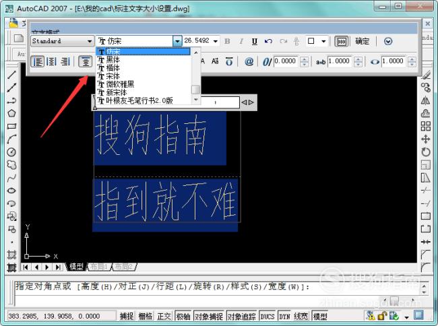438x326 pixels.
Task: Switch to the 布局1 layout tab
Action: [99, 267]
